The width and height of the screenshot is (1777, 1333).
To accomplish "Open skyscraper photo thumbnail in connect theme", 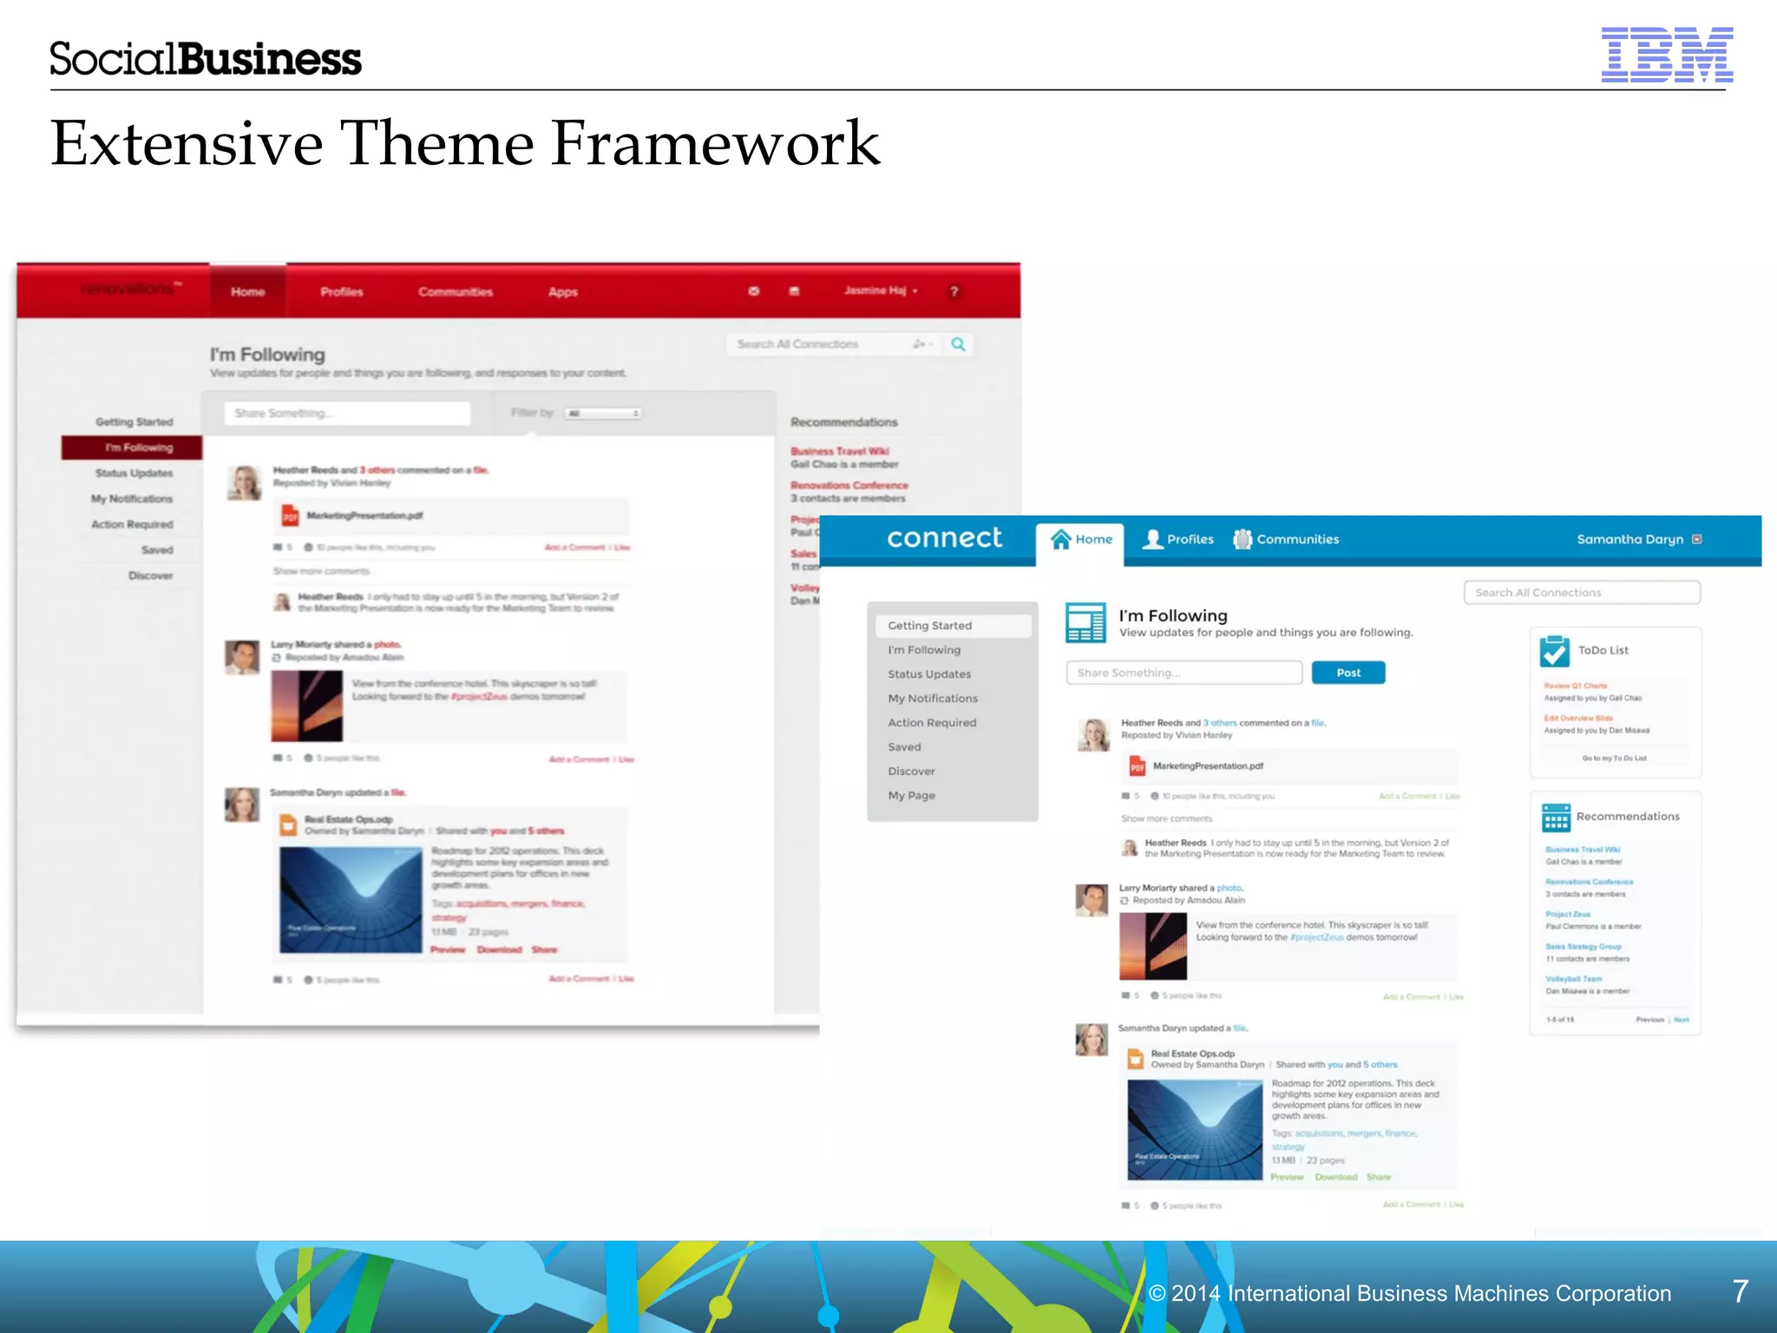I will click(x=1153, y=947).
